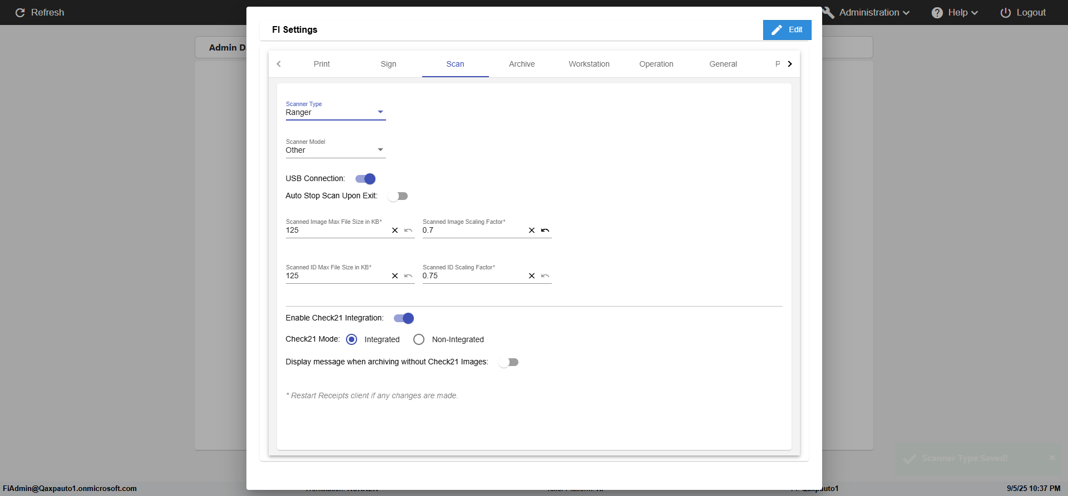Image resolution: width=1068 pixels, height=496 pixels.
Task: Open the Workstation tab
Action: coord(589,64)
